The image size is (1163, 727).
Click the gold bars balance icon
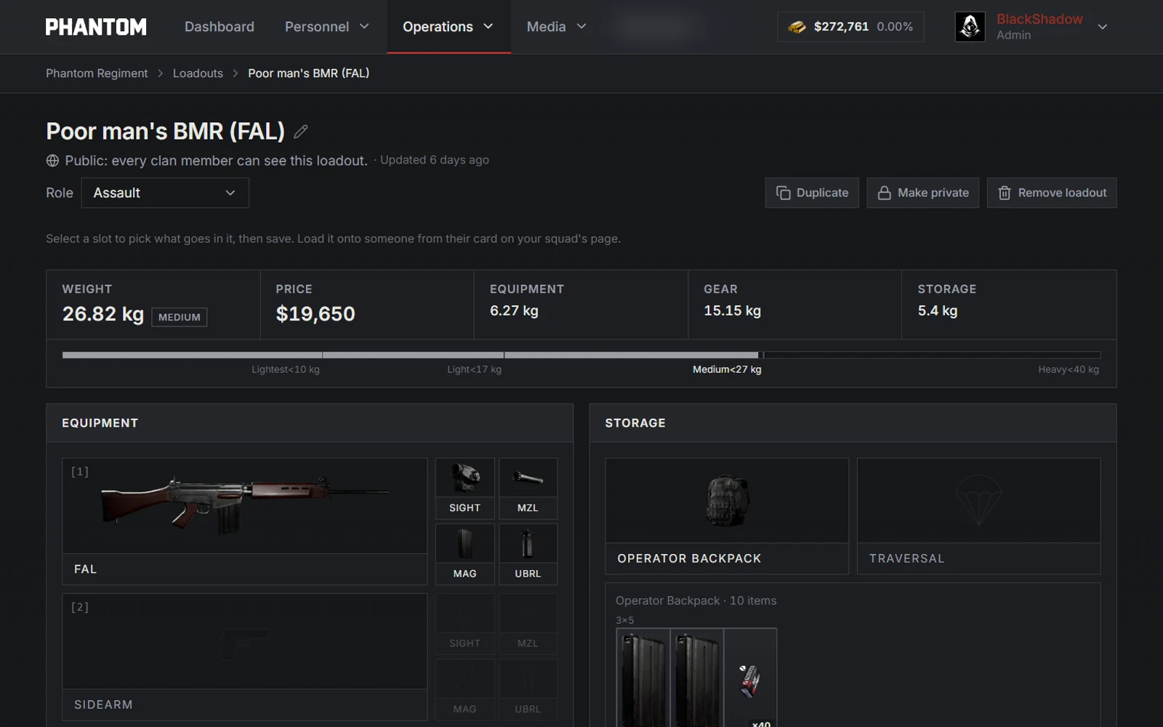797,27
